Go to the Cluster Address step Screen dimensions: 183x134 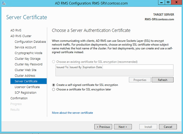[25, 75]
